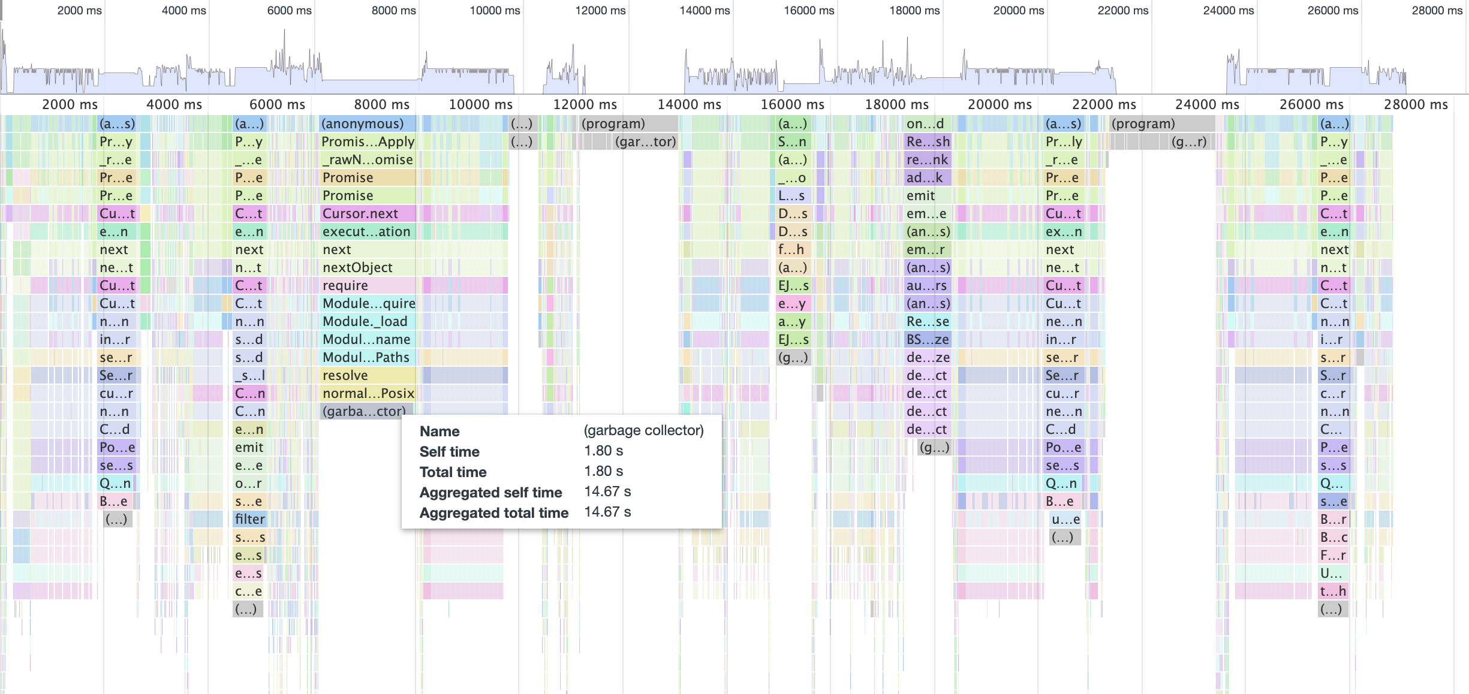Click the t...h bar near the bottom right

click(1333, 591)
